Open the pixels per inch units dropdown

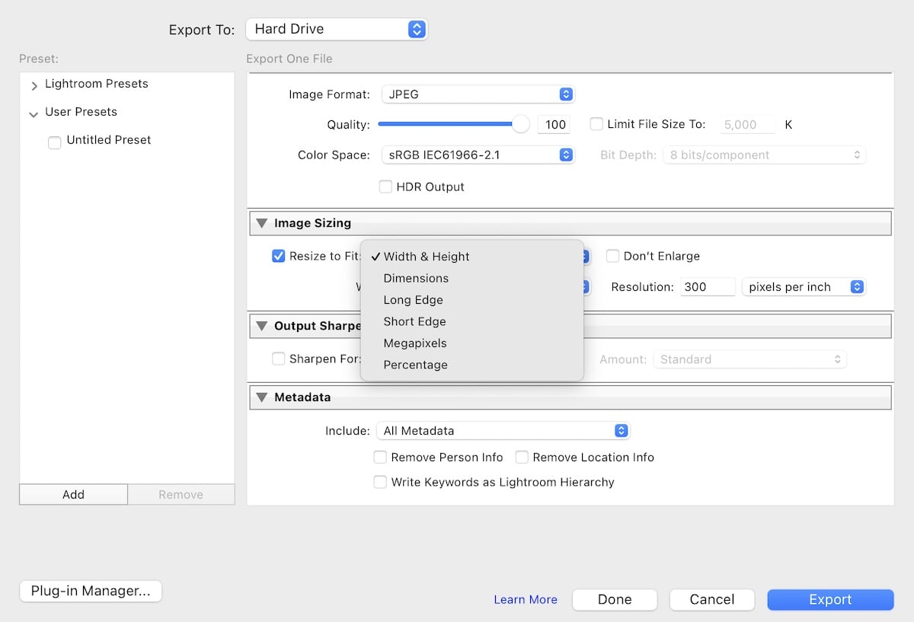804,286
